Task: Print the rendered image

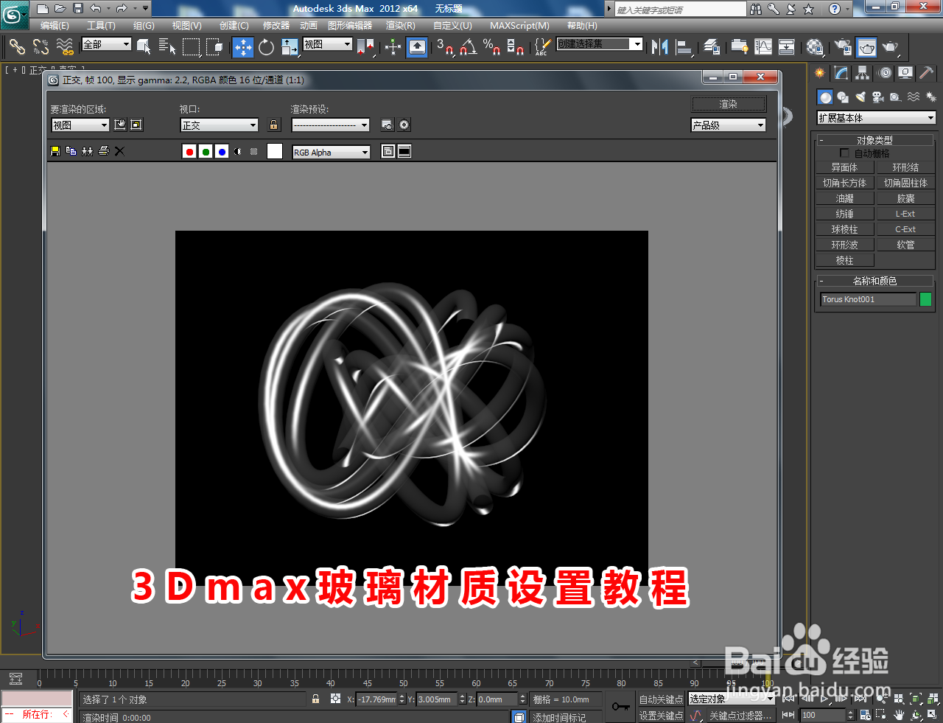Action: 103,150
